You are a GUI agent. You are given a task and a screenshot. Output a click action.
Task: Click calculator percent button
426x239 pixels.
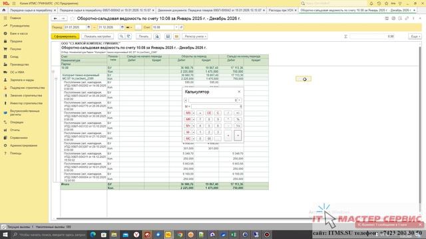coord(238,119)
